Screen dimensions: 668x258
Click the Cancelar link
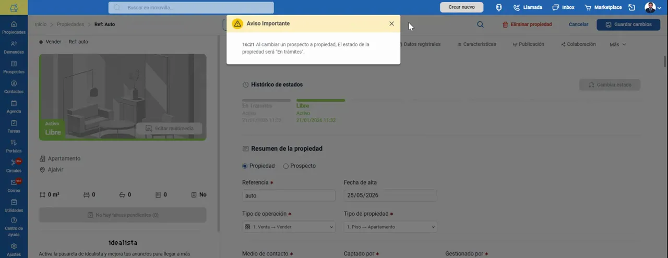(578, 24)
